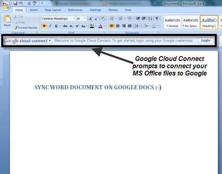Screen dimensions: 222x174
Task: Toggle Superscript formatting
Action: [x=77, y=26]
